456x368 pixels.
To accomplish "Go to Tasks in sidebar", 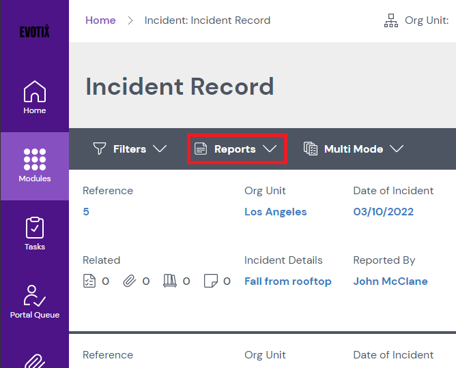I will tap(35, 234).
